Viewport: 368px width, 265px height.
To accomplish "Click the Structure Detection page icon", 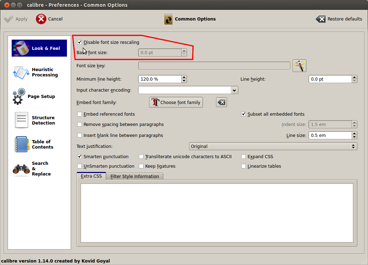I will point(21,120).
